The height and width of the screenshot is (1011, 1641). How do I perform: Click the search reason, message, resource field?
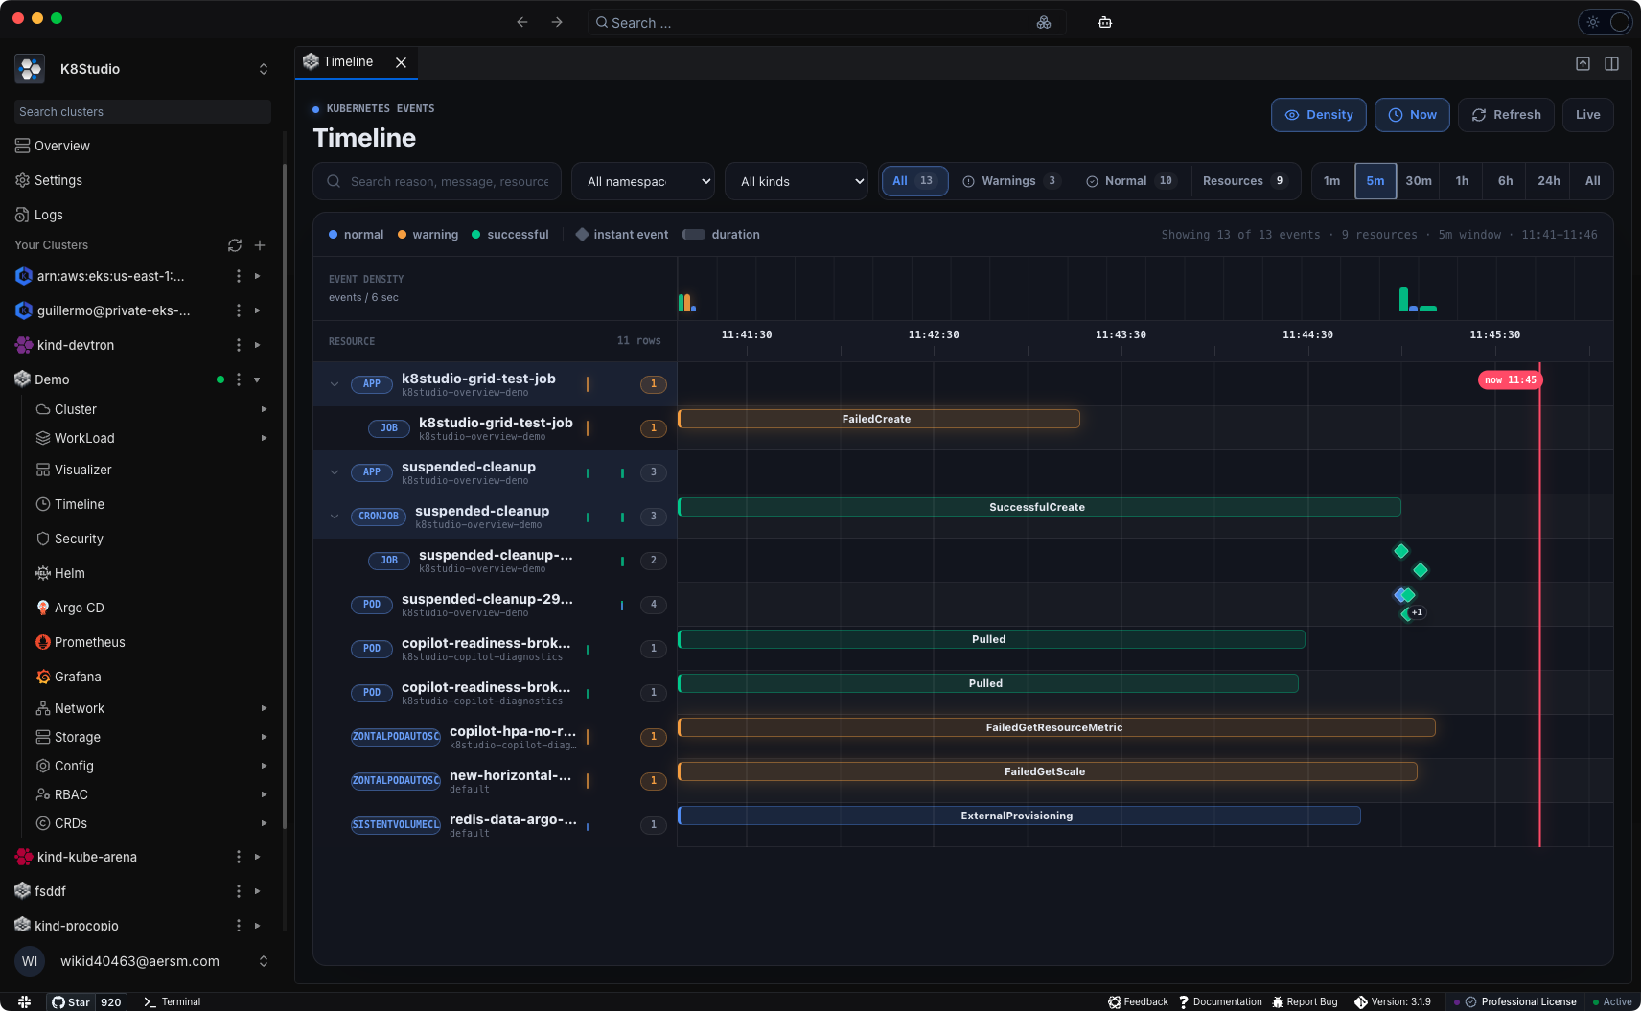(437, 181)
